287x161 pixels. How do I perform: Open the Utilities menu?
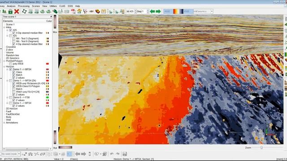pos(53,6)
